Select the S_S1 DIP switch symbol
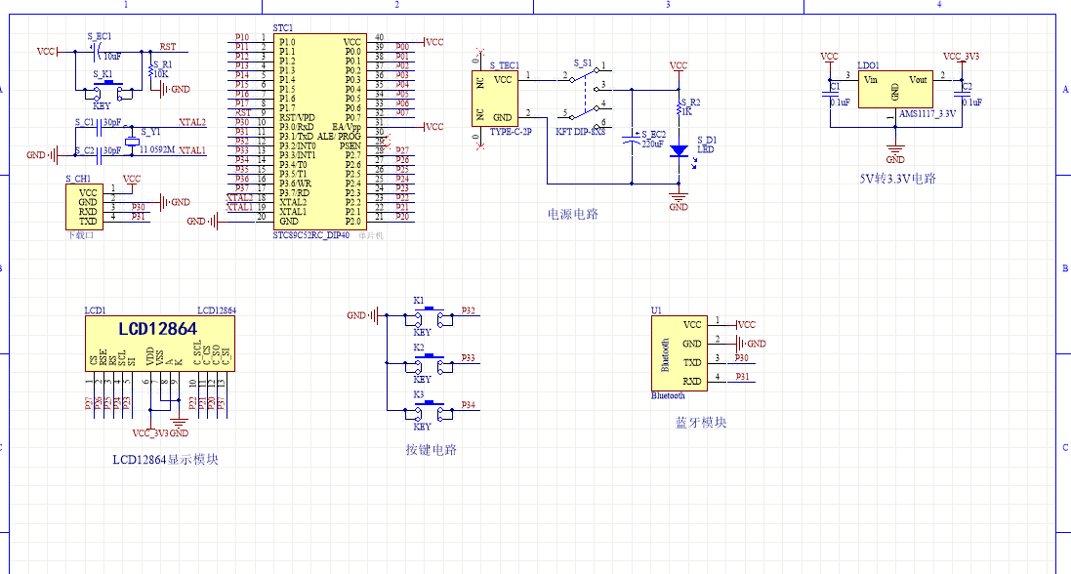 point(583,95)
